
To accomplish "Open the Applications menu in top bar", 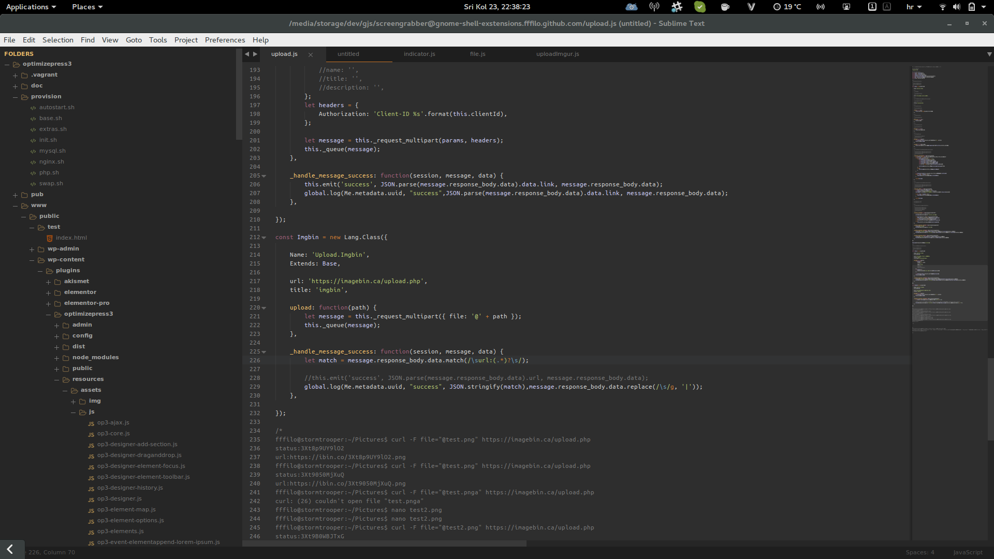I will [x=31, y=7].
